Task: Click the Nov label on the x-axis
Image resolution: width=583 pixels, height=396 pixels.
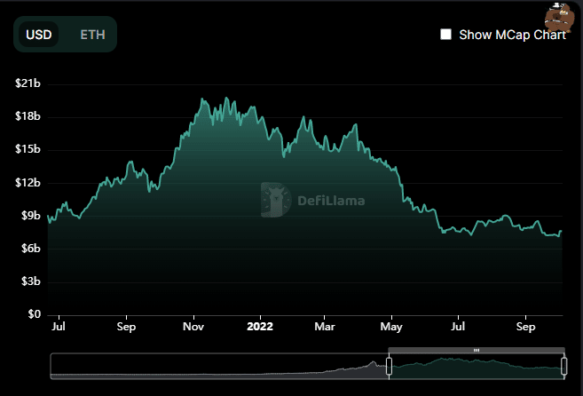Action: [x=193, y=326]
